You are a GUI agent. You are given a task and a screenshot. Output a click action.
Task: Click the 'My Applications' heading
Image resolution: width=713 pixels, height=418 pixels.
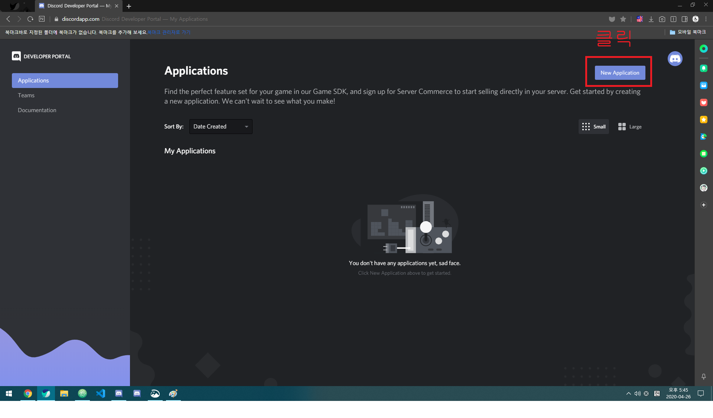click(x=190, y=151)
